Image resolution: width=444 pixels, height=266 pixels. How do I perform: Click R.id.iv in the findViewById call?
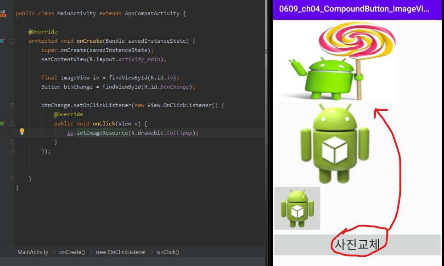pyautogui.click(x=162, y=78)
